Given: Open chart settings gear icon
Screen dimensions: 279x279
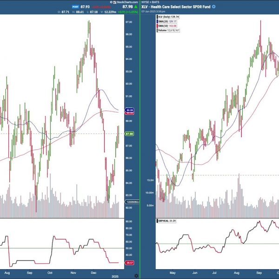Looking at the screenshot, I should tap(136, 276).
